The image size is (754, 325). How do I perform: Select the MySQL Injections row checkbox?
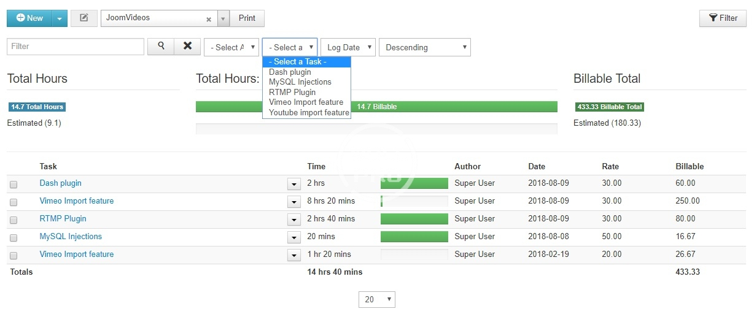click(x=14, y=237)
